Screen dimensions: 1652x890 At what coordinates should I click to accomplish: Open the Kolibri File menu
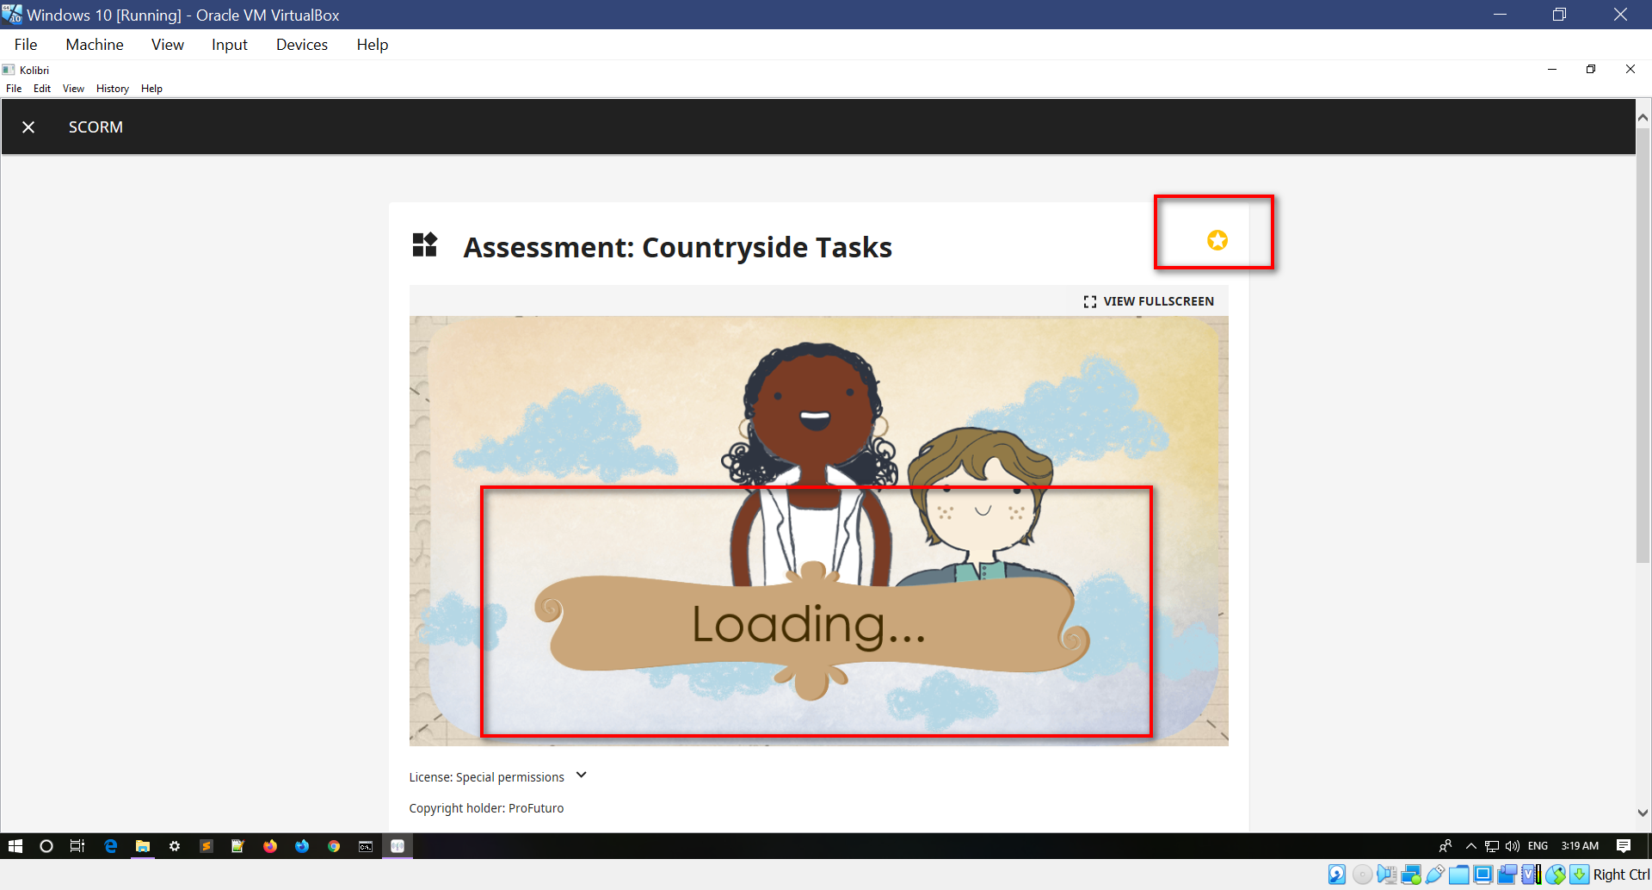coord(14,89)
